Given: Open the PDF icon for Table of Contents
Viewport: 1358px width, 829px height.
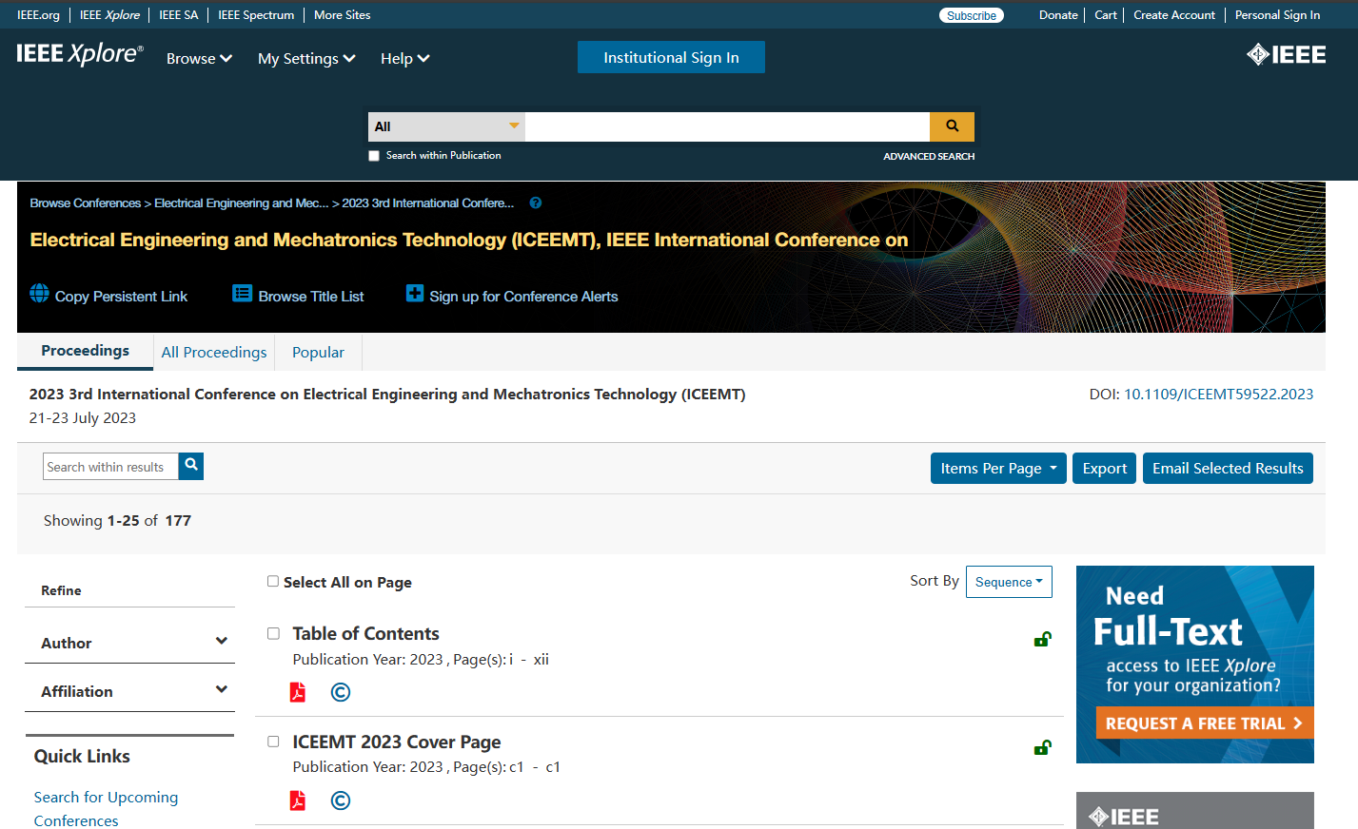Looking at the screenshot, I should 298,692.
